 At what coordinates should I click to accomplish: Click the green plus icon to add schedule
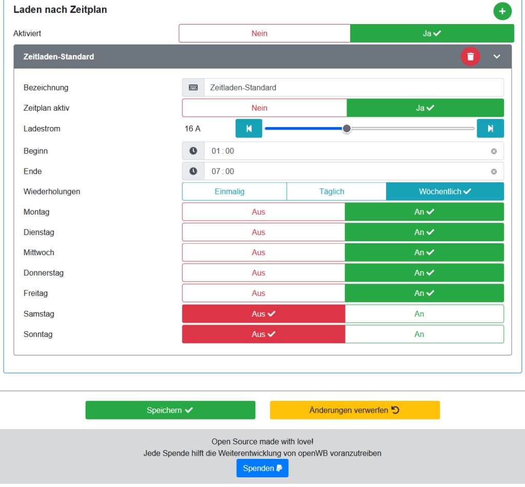[502, 11]
